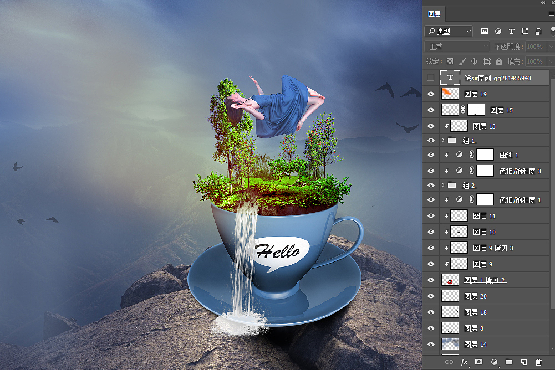
Task: Filter layers by pixel image icon
Action: [484, 32]
